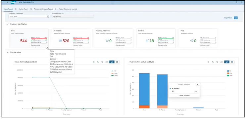Go back using the header back arrow

7,2
